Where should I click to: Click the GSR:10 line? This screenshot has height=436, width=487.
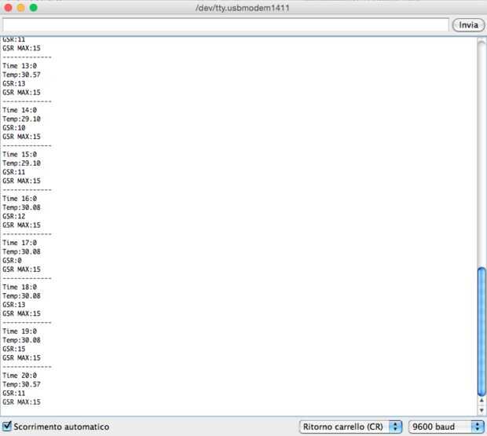(x=13, y=128)
